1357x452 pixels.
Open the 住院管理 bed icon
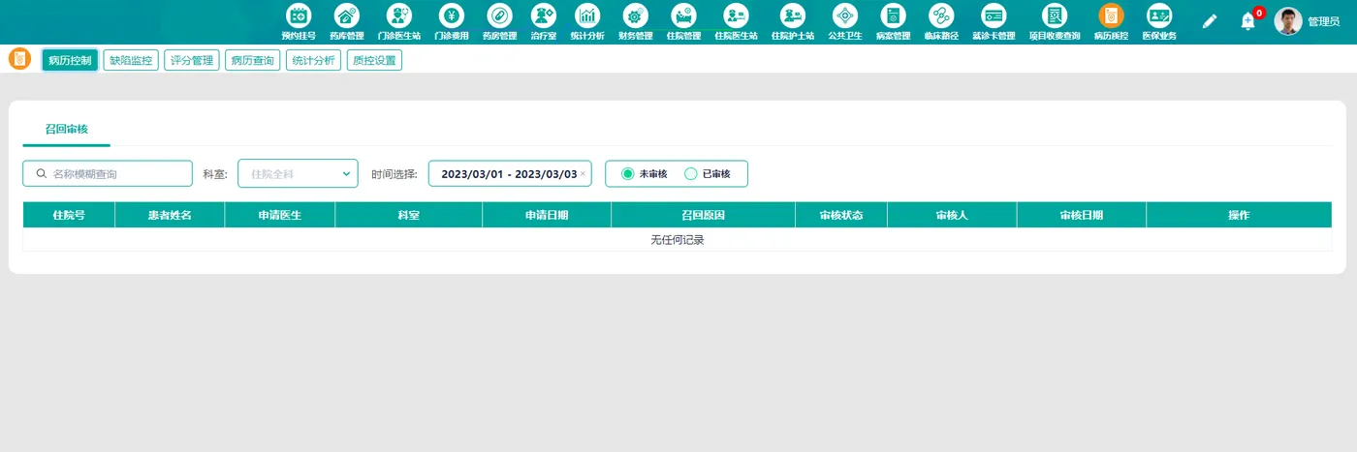coord(683,15)
